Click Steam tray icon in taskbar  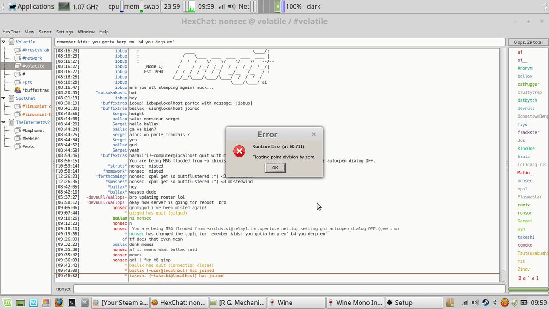[x=485, y=303]
